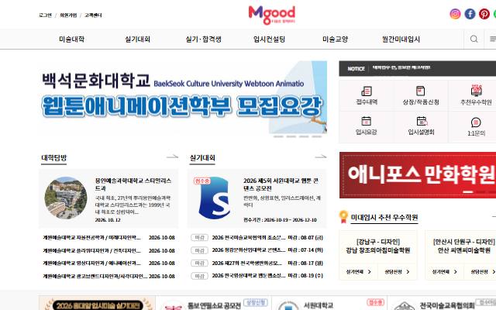Open 계원예술대학교 영상디자인과 / 애니메이션과 row
The width and height of the screenshot is (496, 310).
point(108,263)
